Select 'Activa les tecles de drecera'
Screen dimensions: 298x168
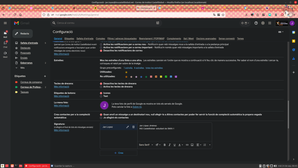[x=101, y=87]
